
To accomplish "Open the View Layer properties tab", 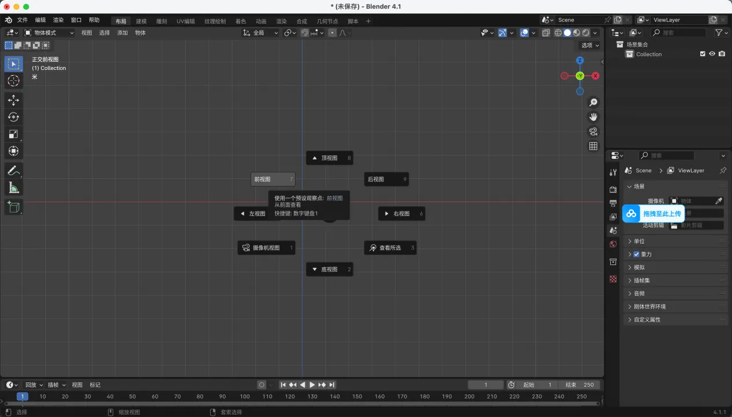I will pyautogui.click(x=613, y=217).
